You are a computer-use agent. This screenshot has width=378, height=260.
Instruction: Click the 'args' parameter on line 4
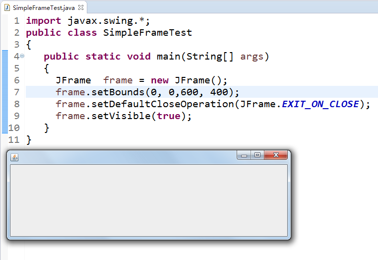coord(252,57)
